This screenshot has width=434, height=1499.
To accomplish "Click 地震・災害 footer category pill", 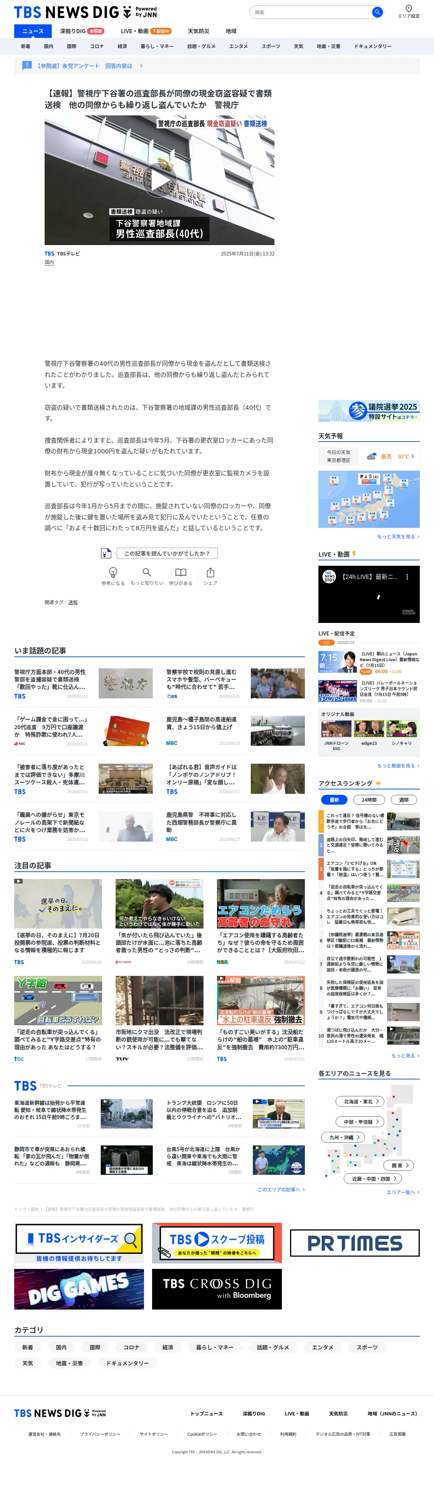I will tap(69, 1363).
